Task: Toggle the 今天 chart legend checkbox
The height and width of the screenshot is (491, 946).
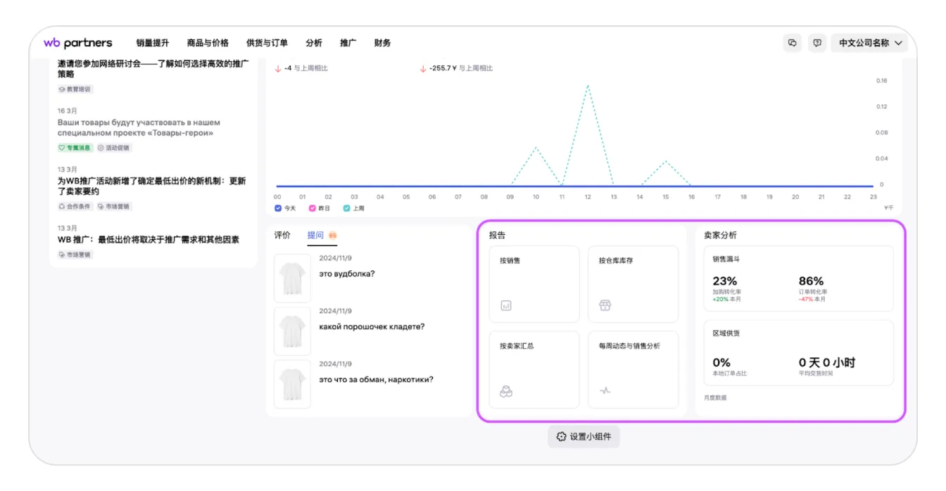Action: coord(278,208)
